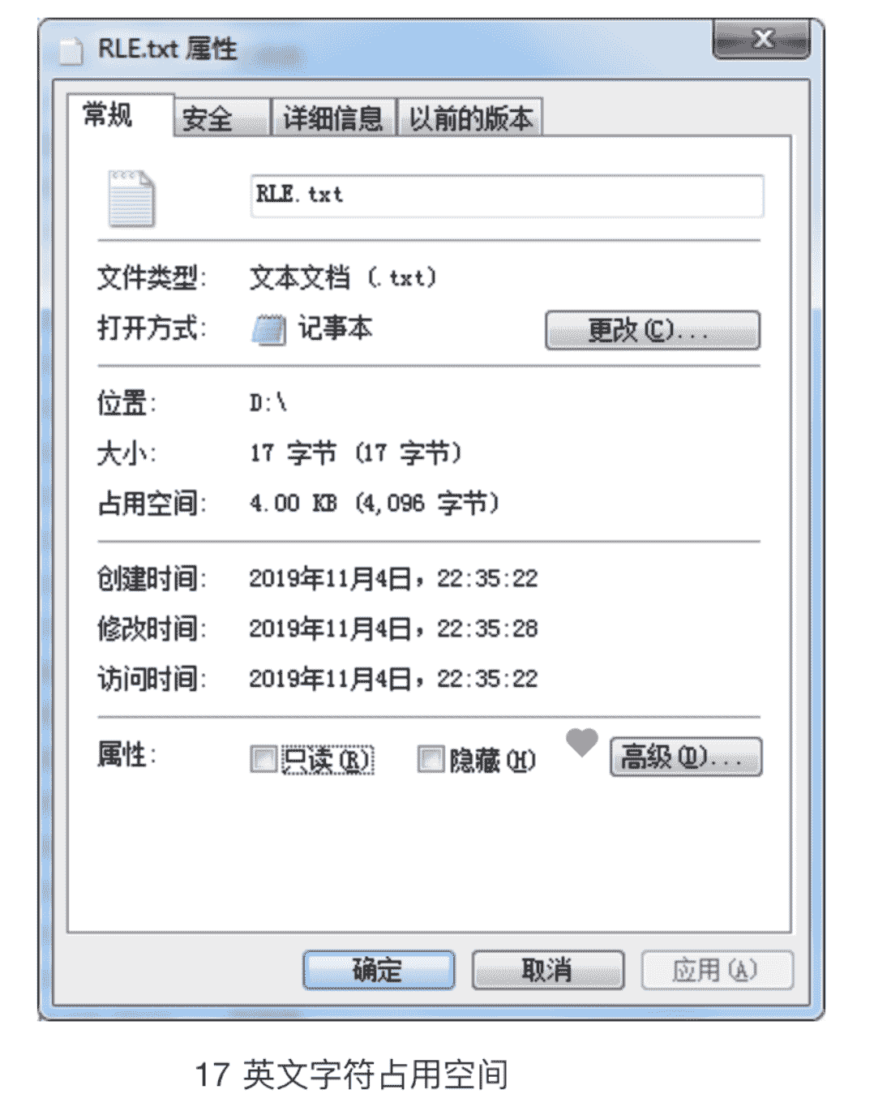Viewport: 874px width, 1111px height.
Task: Click the 应用(A) button
Action: (717, 970)
